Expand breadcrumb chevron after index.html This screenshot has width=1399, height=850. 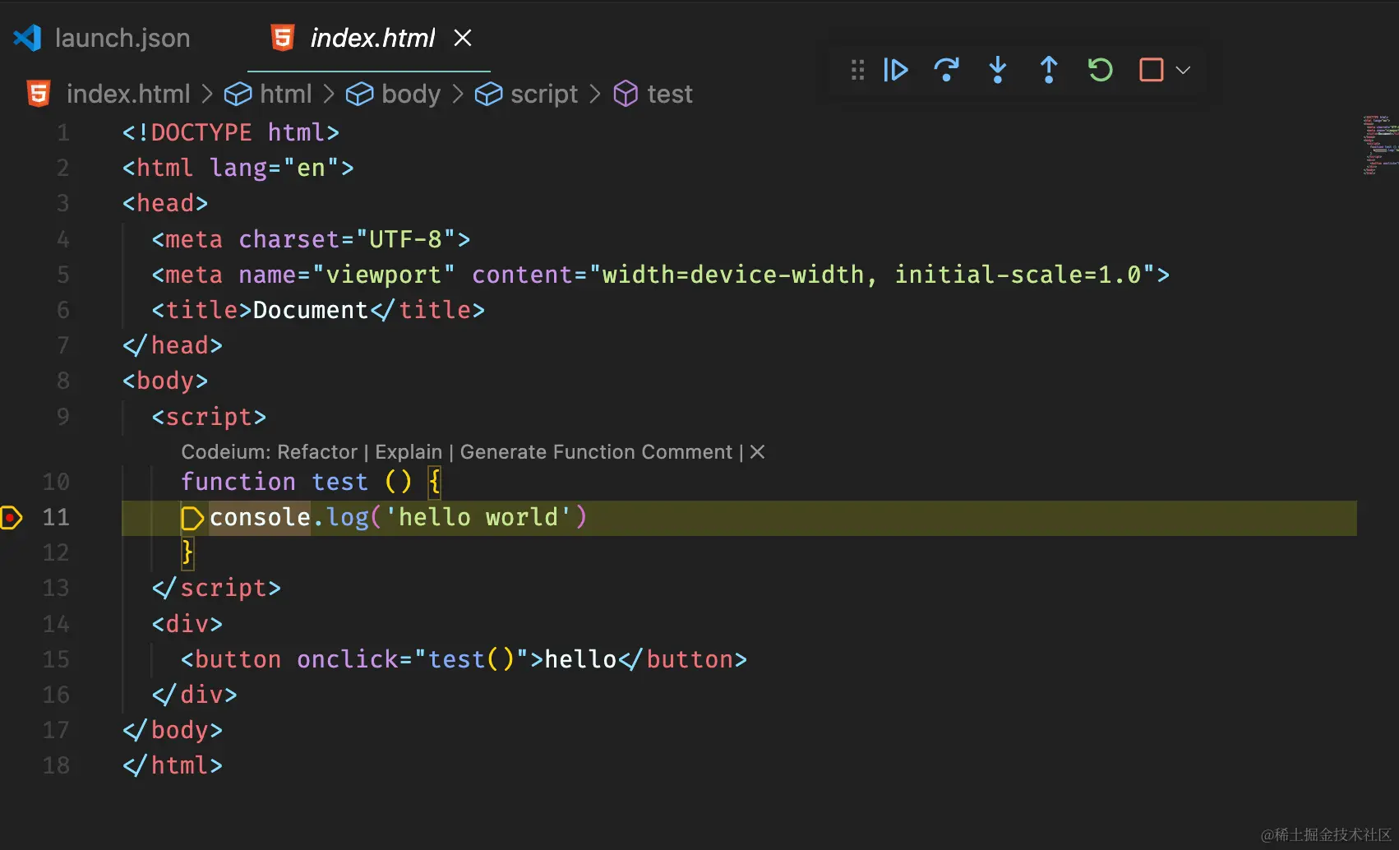tap(207, 94)
